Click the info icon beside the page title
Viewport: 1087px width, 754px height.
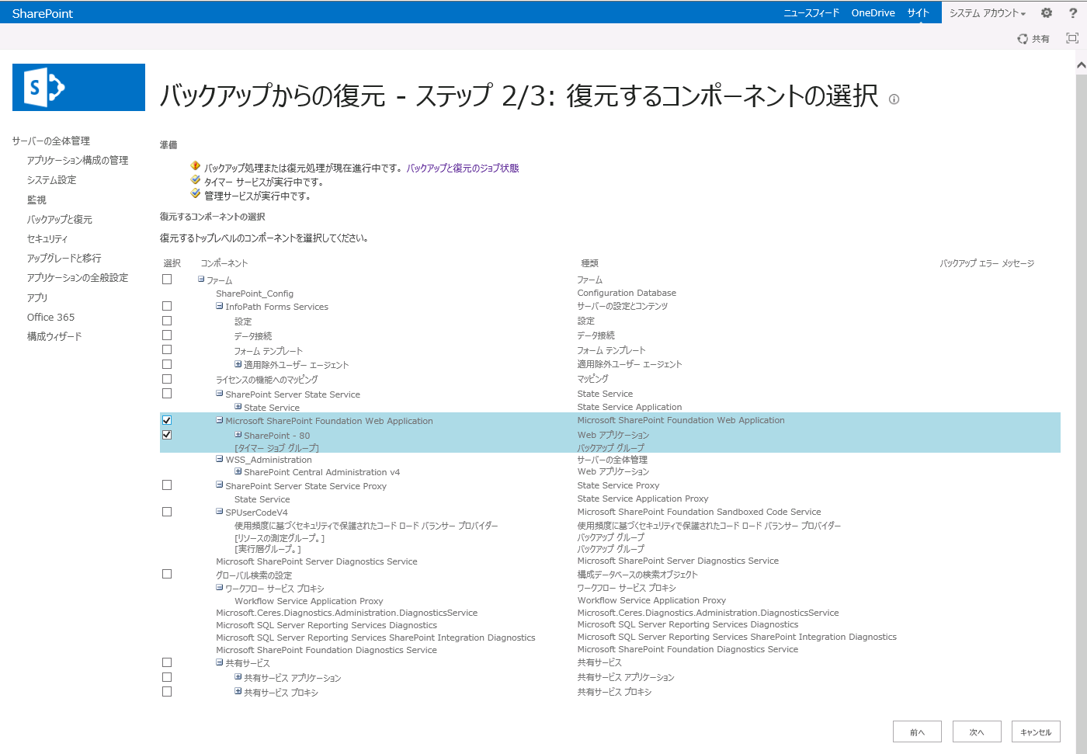tap(894, 99)
